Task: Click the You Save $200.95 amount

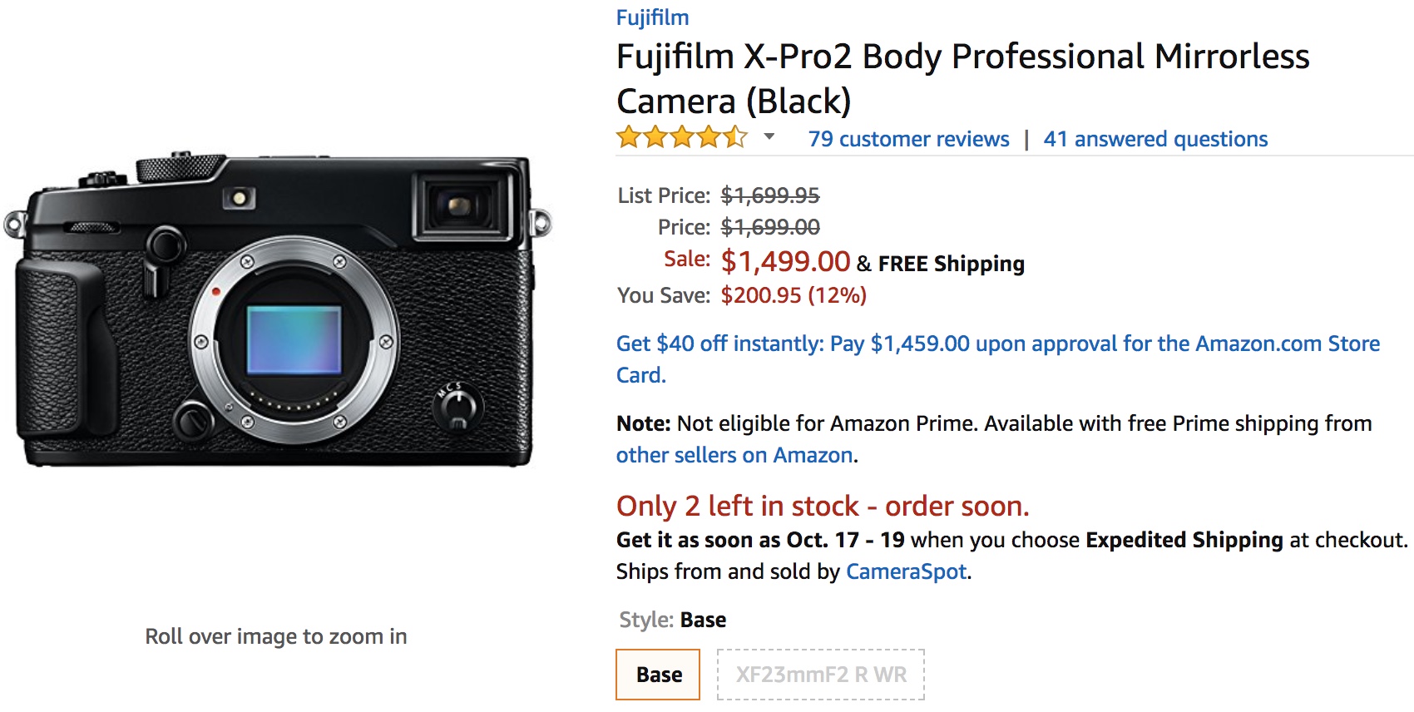Action: (x=793, y=294)
